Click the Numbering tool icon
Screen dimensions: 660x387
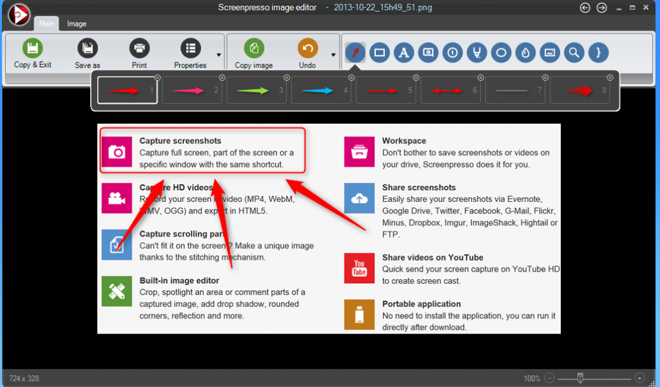(452, 53)
